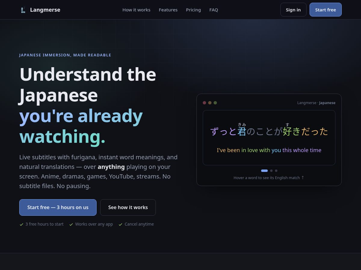Click the See how it works button
The image size is (361, 270).
[x=128, y=207]
